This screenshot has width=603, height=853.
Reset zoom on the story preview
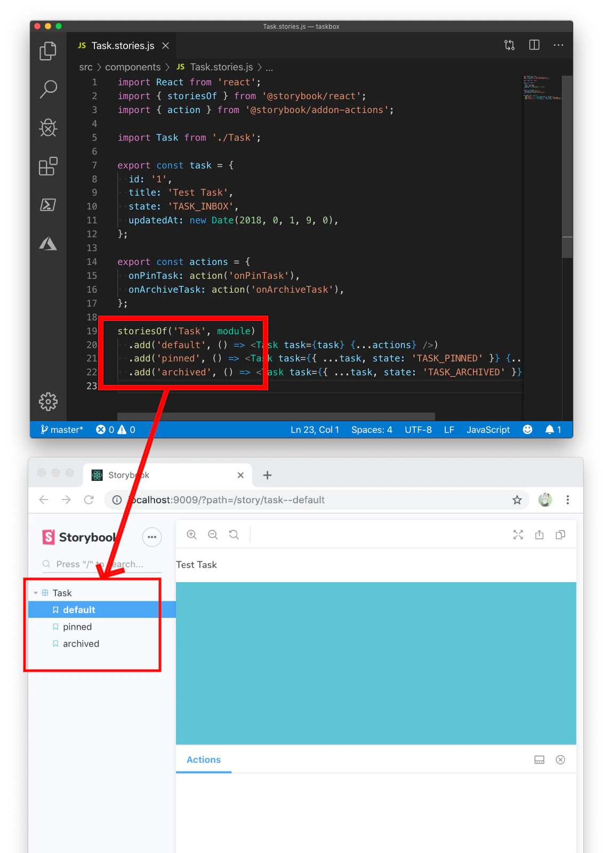click(234, 535)
